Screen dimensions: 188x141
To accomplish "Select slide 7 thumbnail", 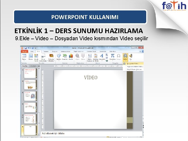I will 30,119.
